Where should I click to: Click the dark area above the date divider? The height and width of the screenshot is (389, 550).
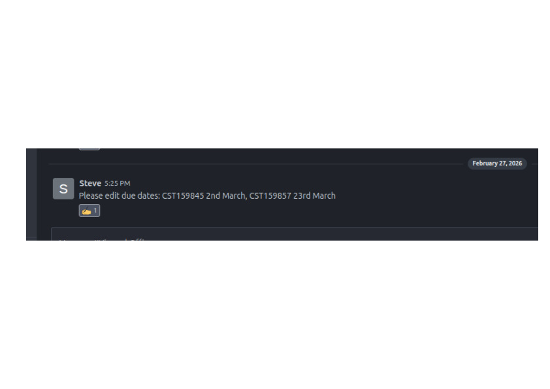tap(281, 155)
